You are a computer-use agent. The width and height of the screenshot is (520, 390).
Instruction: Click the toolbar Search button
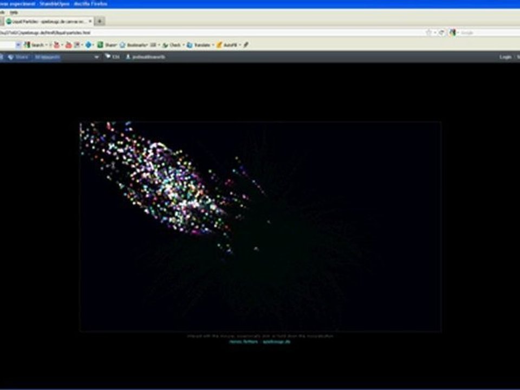34,45
